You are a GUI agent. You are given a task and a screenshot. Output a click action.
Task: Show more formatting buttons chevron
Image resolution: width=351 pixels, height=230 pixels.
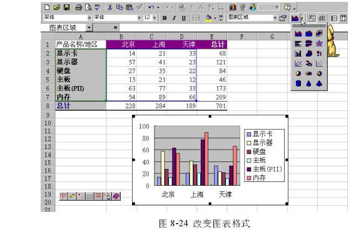pos(220,18)
